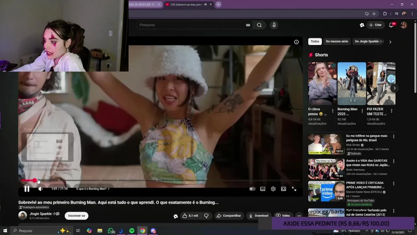Open options for the 'FUI FAZER UM TESTE' short
The height and width of the screenshot is (235, 417).
(391, 111)
